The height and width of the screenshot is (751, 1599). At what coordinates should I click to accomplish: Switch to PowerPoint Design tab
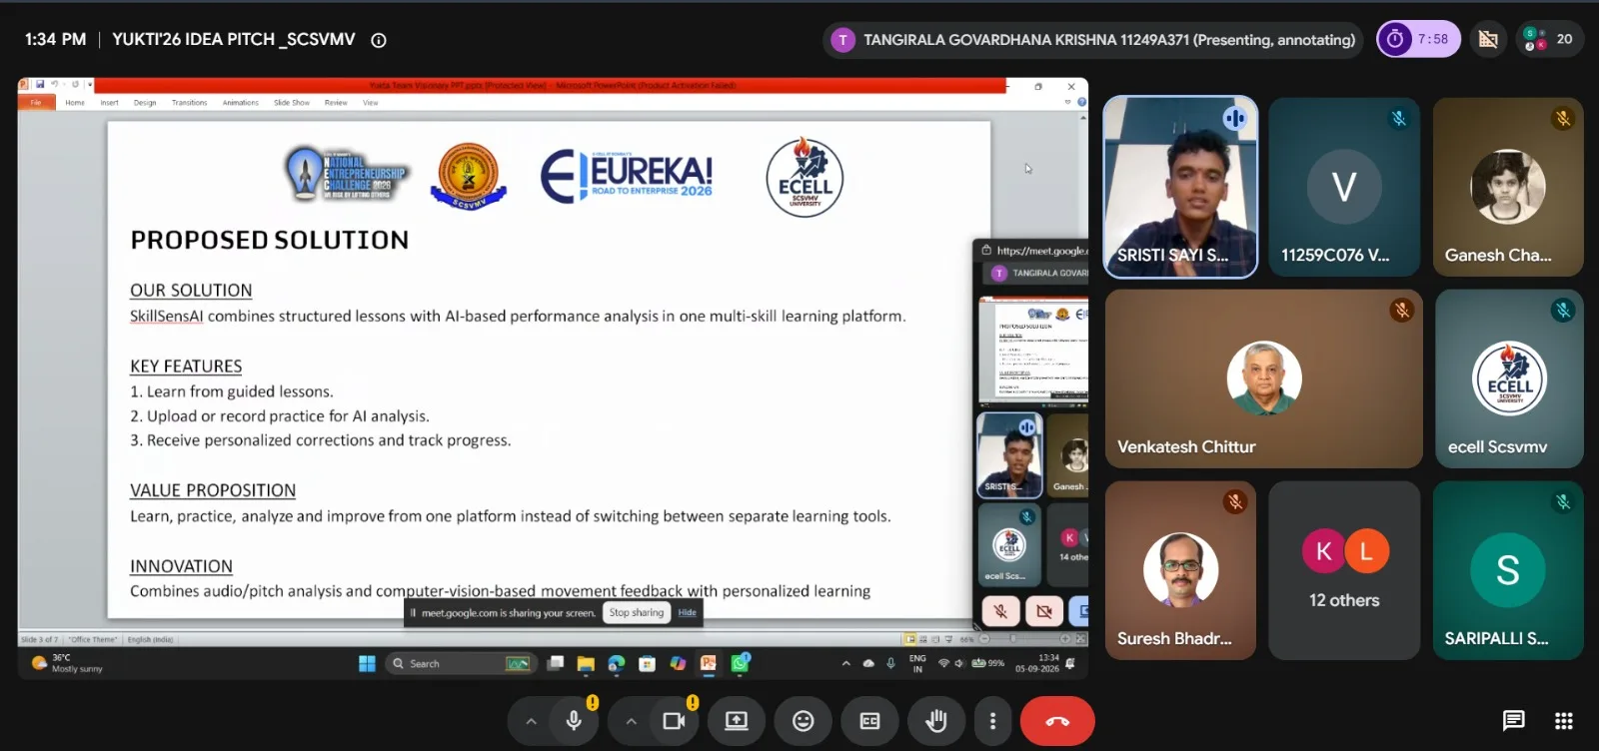[145, 102]
